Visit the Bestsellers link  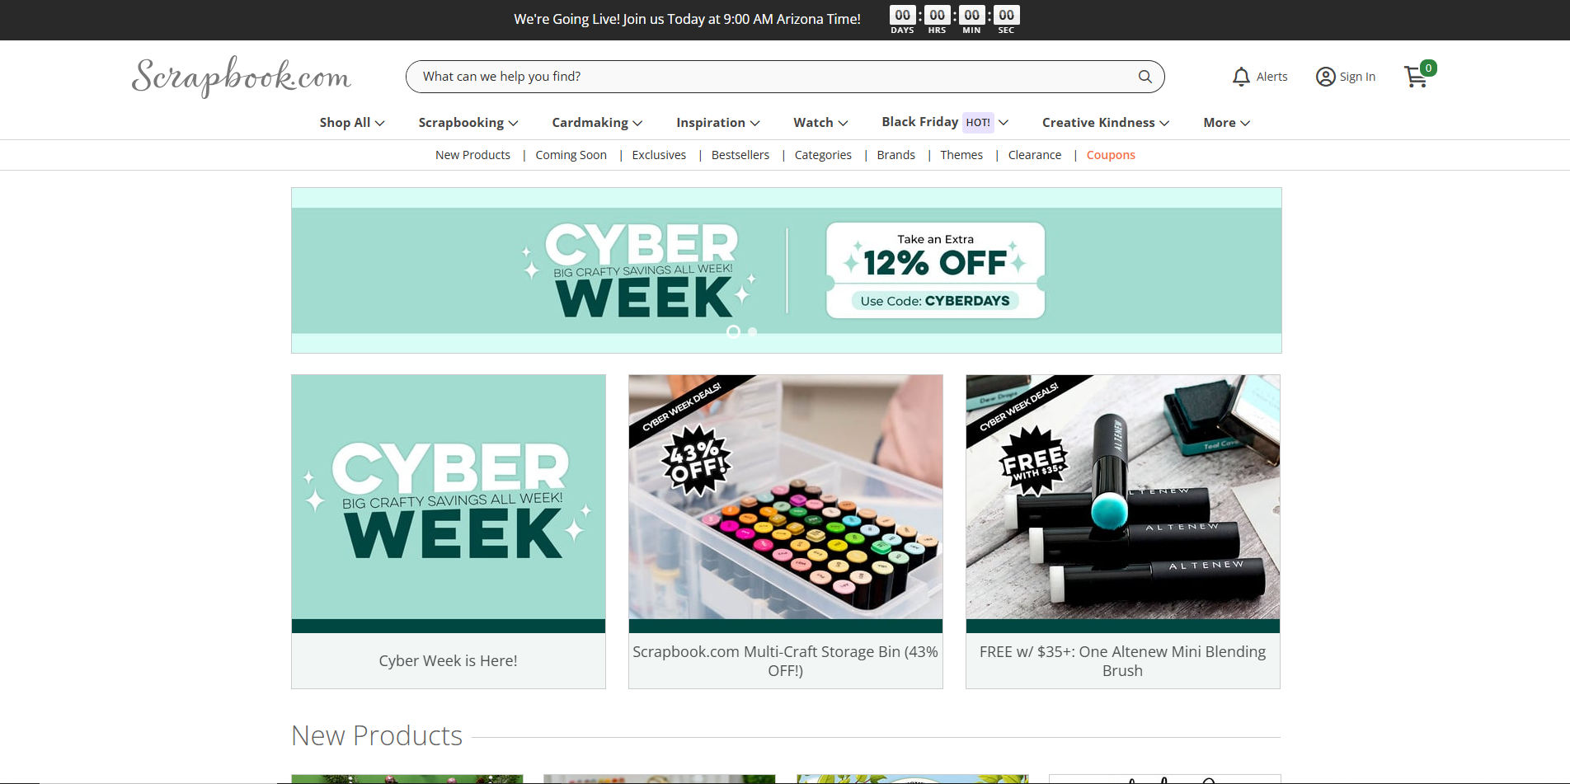(740, 155)
